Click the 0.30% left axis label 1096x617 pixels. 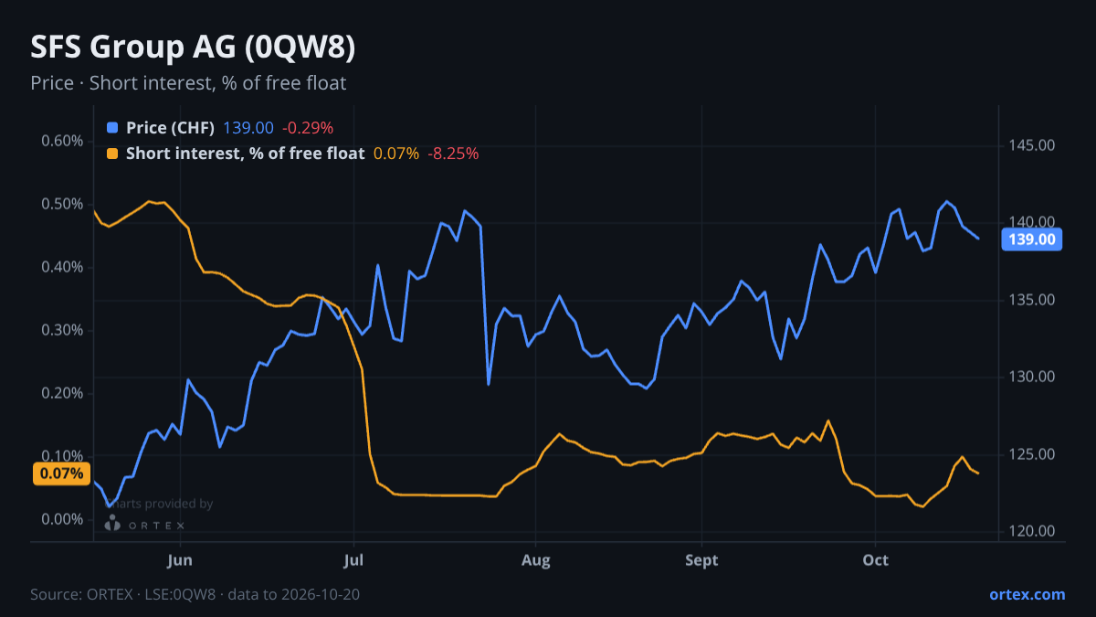tap(62, 330)
